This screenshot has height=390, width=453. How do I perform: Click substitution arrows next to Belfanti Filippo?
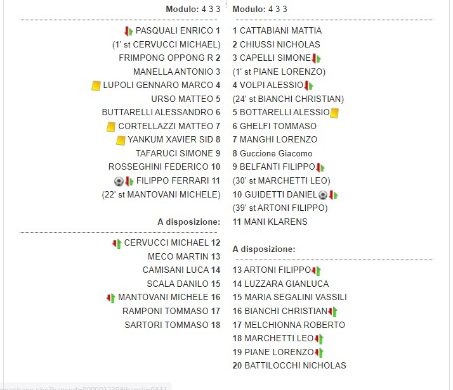tap(320, 167)
